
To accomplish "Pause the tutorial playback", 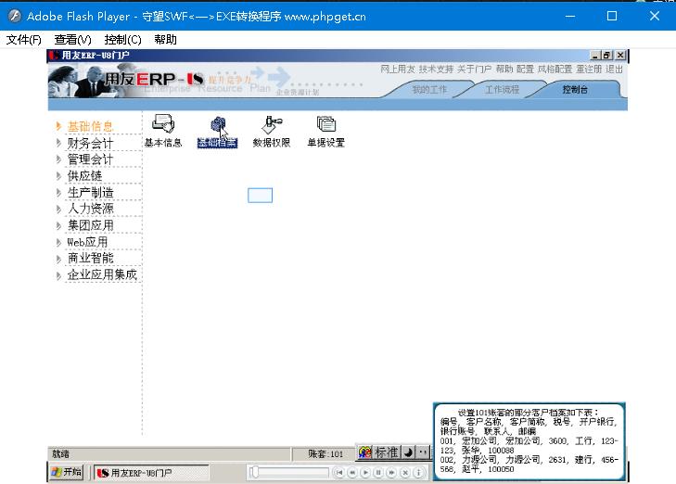I will pos(378,473).
